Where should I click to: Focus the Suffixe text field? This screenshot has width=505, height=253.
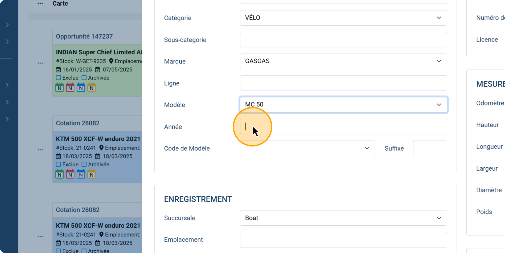coord(430,148)
